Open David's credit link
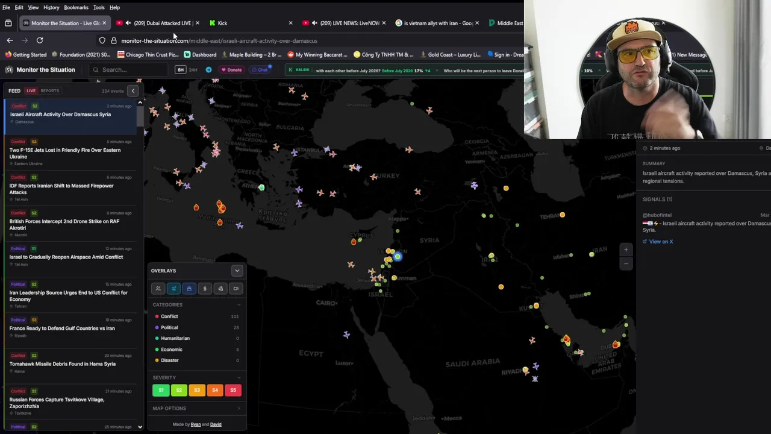Screen dimensions: 771x434 click(x=216, y=424)
